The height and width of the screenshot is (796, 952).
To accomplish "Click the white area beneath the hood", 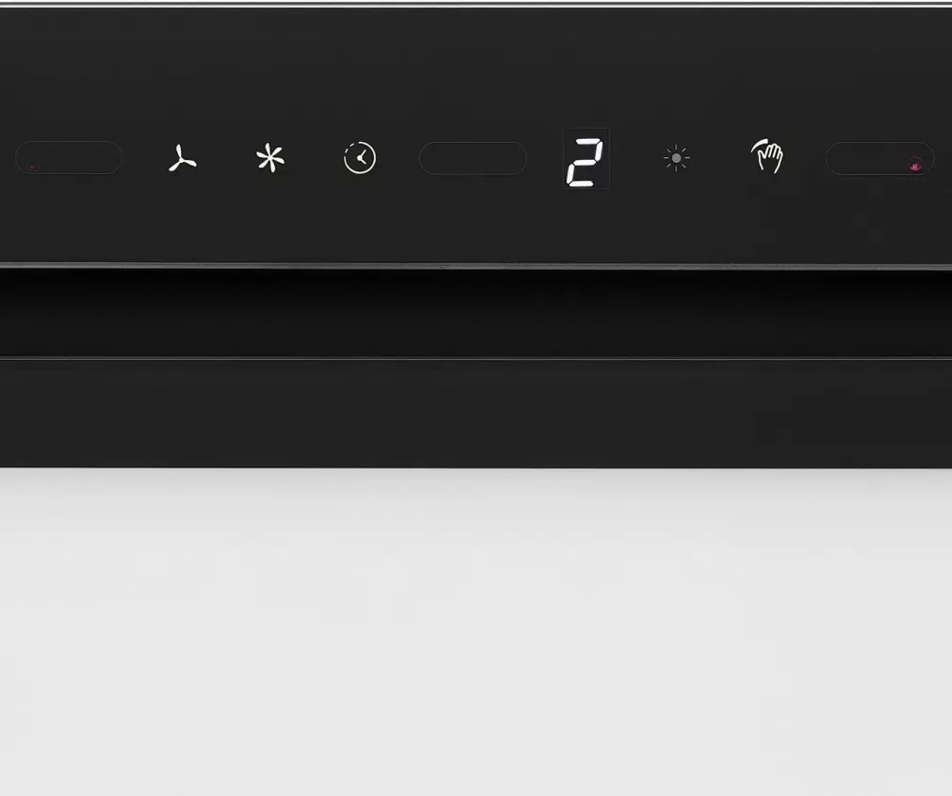I will 476,631.
